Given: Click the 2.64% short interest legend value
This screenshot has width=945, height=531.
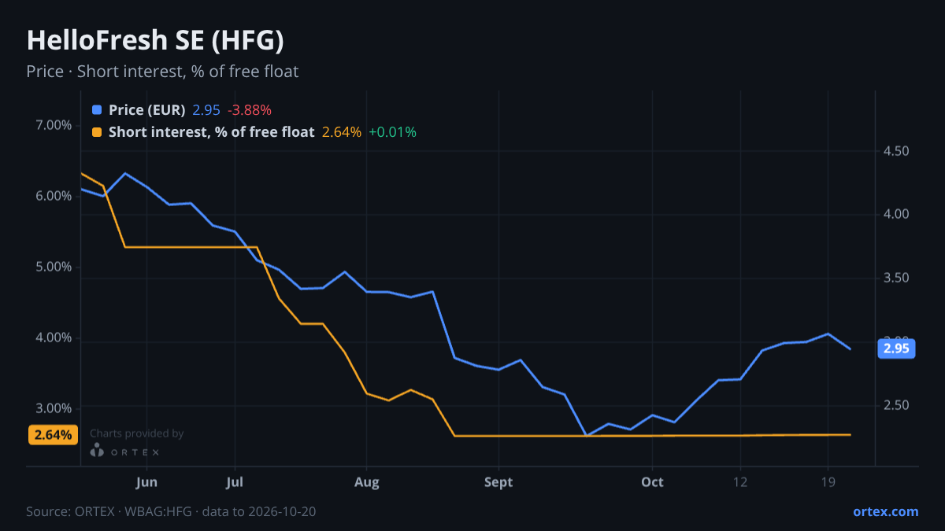Looking at the screenshot, I should pos(342,132).
